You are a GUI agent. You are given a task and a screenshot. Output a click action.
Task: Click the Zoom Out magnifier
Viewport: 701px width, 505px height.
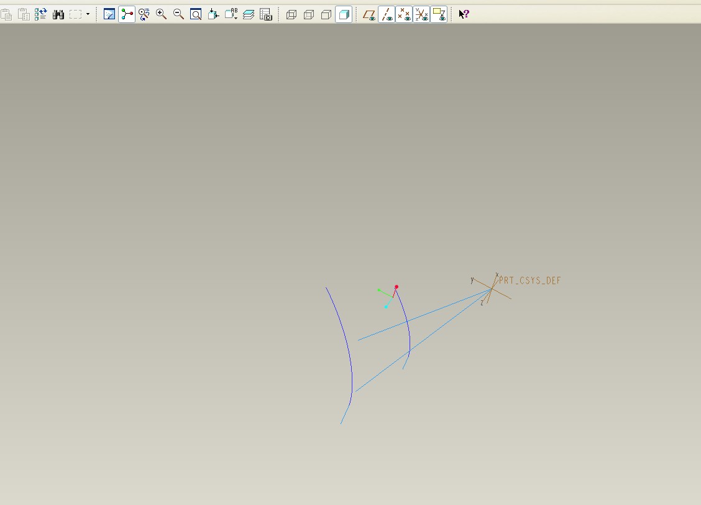pos(178,14)
